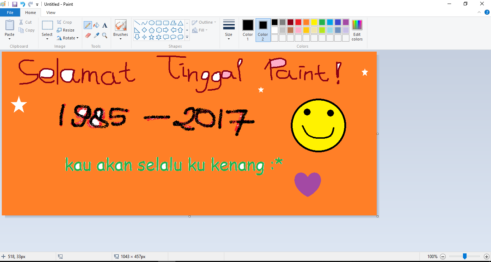Image resolution: width=491 pixels, height=262 pixels.
Task: Choose the Triangle shape
Action: [x=180, y=23]
